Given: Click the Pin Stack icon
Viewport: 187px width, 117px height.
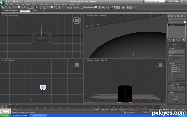Looking at the screenshot, I should pos(169,40).
